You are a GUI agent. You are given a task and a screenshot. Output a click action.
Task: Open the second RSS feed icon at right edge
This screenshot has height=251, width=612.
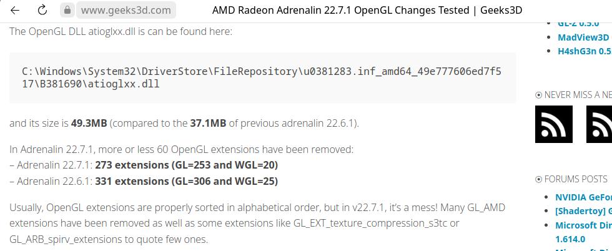(x=600, y=124)
